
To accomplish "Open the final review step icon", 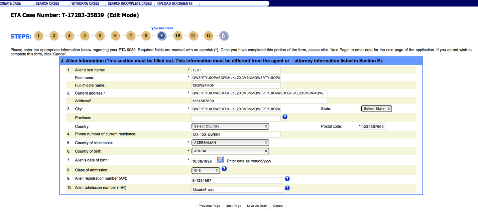I will (x=224, y=36).
